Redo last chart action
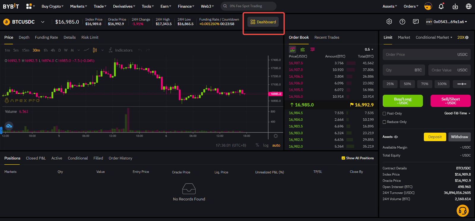The height and width of the screenshot is (221, 475). pyautogui.click(x=148, y=50)
